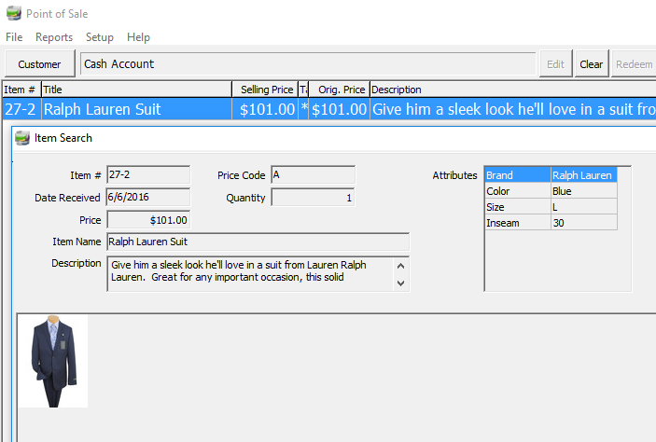Click the Item # column header
The image size is (656, 442).
tap(21, 90)
